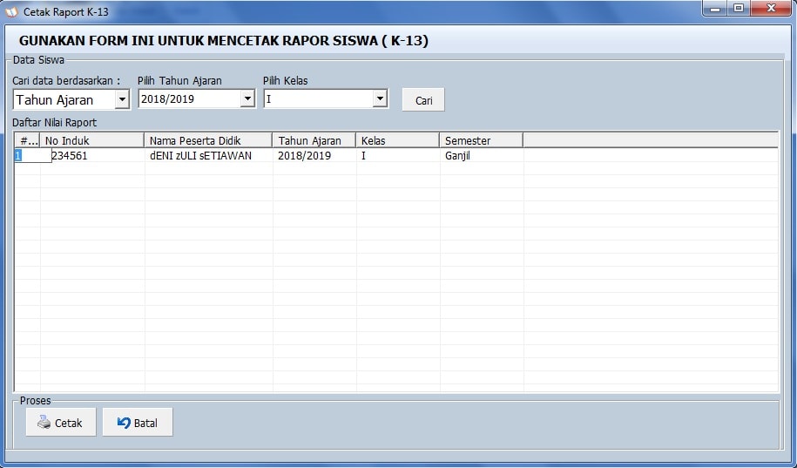Select the name dENI zULI sETIAWAN

pyautogui.click(x=201, y=156)
